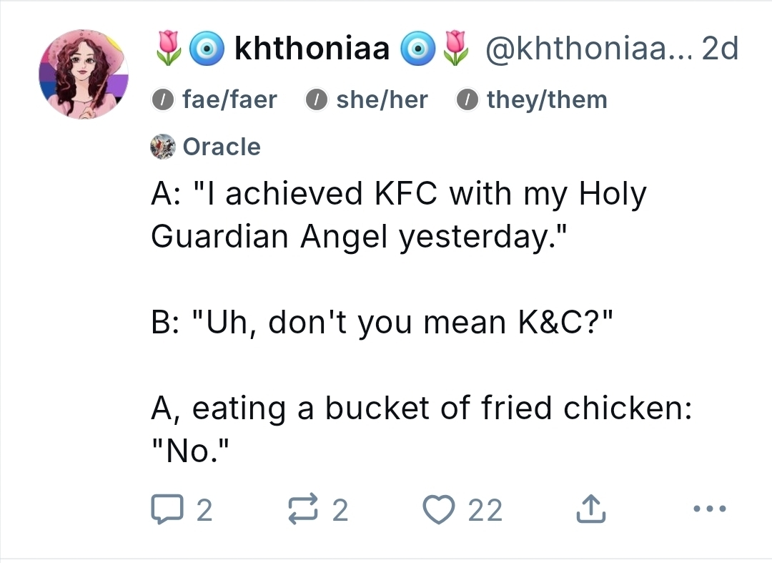Click the like count showing 22
The image size is (772, 563).
pyautogui.click(x=485, y=511)
